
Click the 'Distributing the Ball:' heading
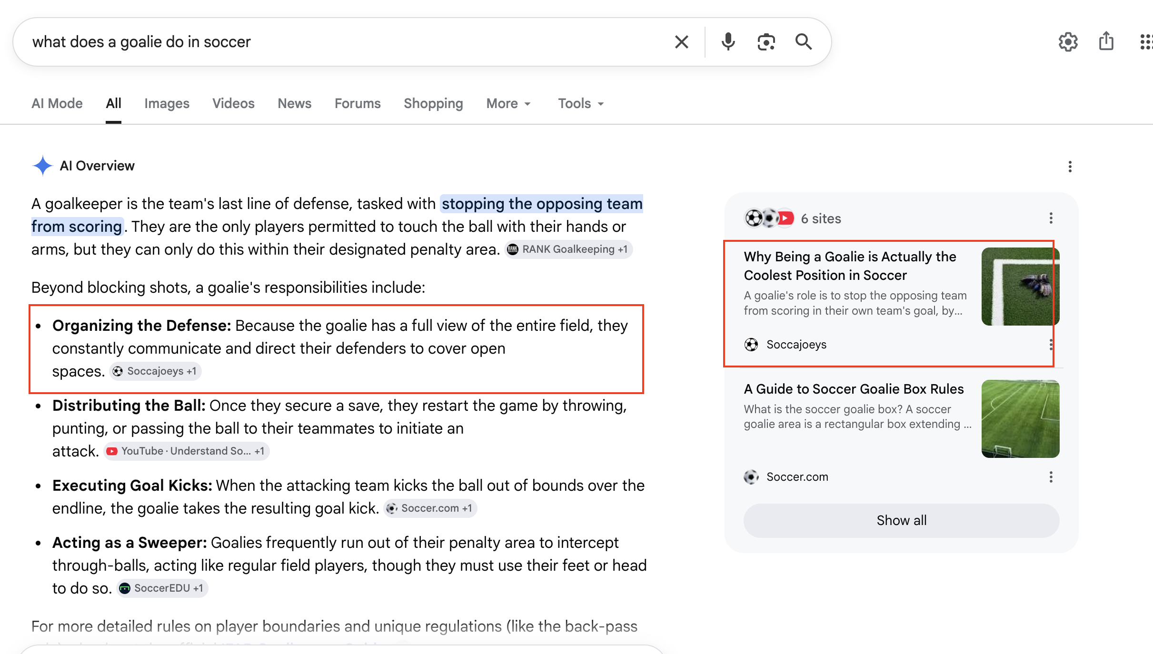(x=129, y=406)
